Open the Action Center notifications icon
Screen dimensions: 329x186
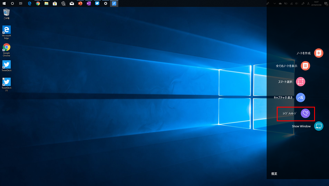pyautogui.click(x=326, y=3)
